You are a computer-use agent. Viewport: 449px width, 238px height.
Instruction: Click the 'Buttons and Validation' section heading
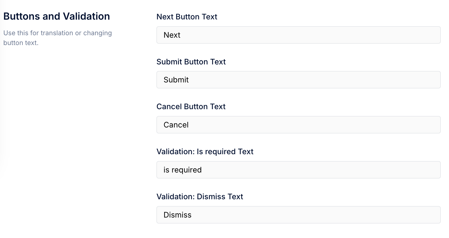pyautogui.click(x=57, y=16)
